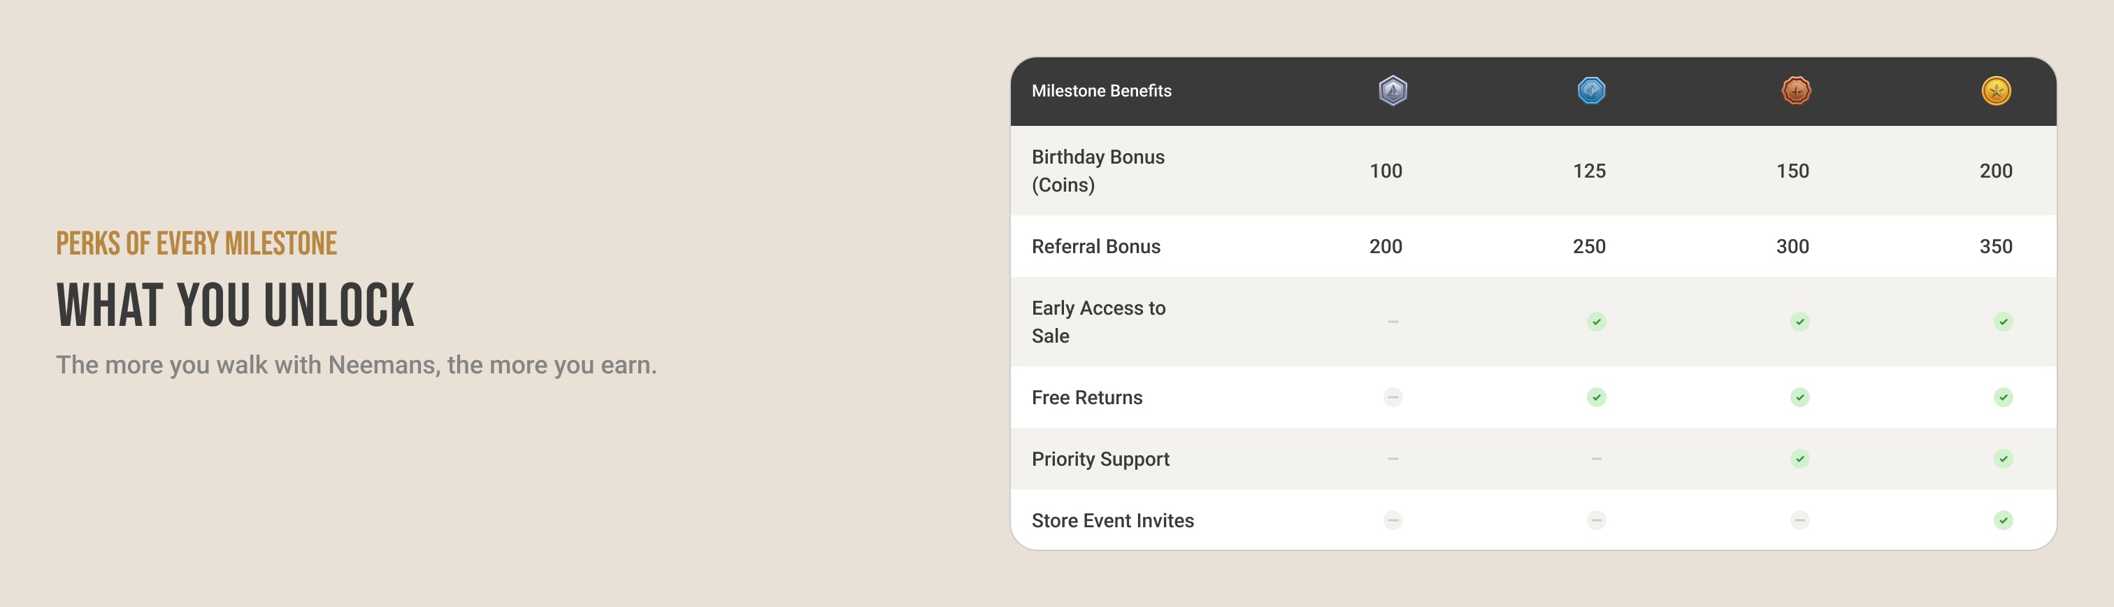Click the Perks of Every Milestone subtitle
This screenshot has height=607, width=2114.
click(196, 244)
